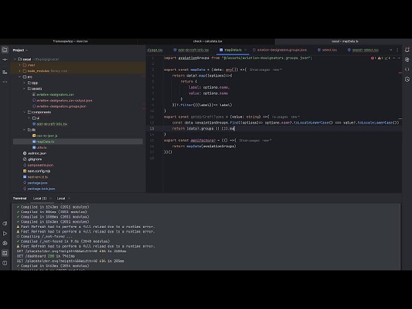Open the More tool windows ellipsis
Screen dimensions: 412x309
tap(5, 82)
